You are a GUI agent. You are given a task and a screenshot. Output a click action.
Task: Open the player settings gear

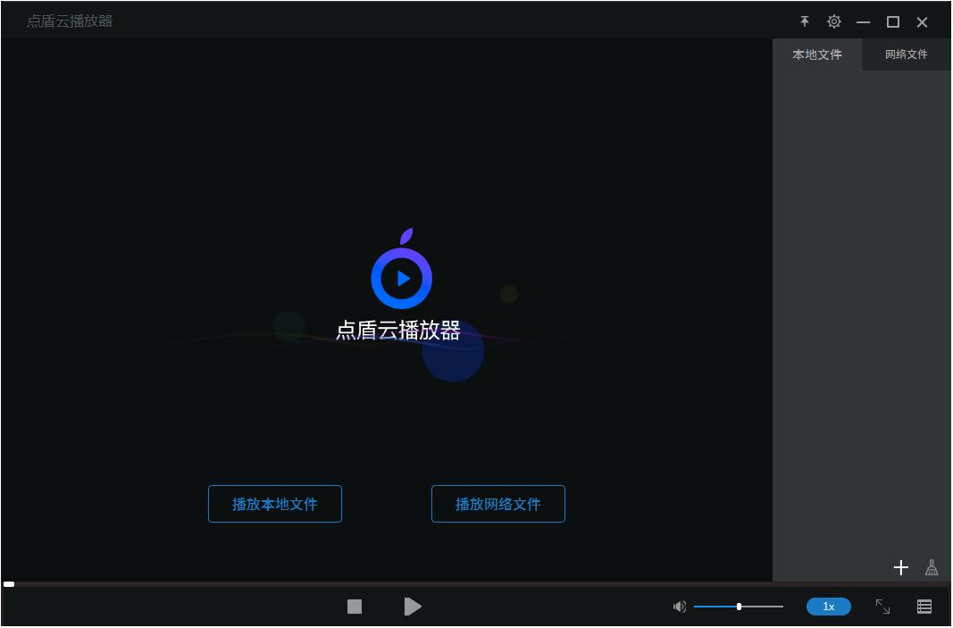coord(834,21)
